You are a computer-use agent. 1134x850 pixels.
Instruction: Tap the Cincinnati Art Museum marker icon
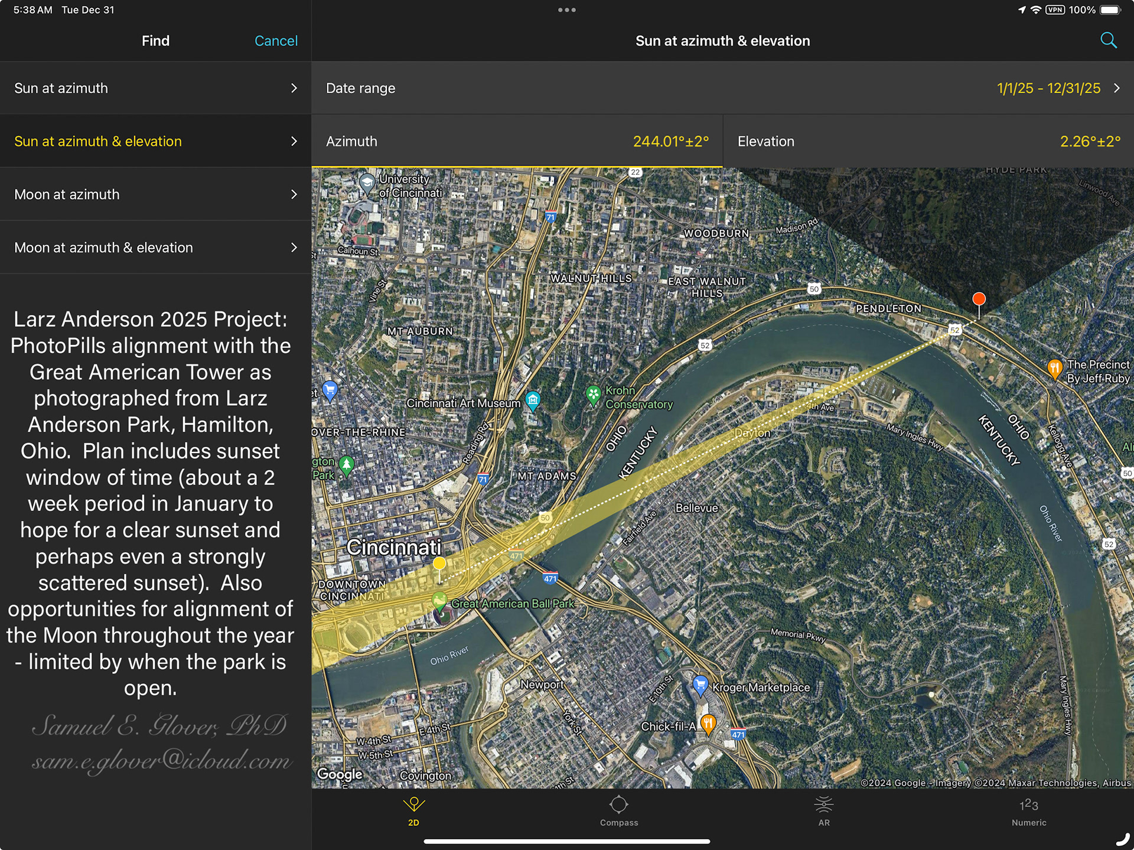tap(533, 401)
